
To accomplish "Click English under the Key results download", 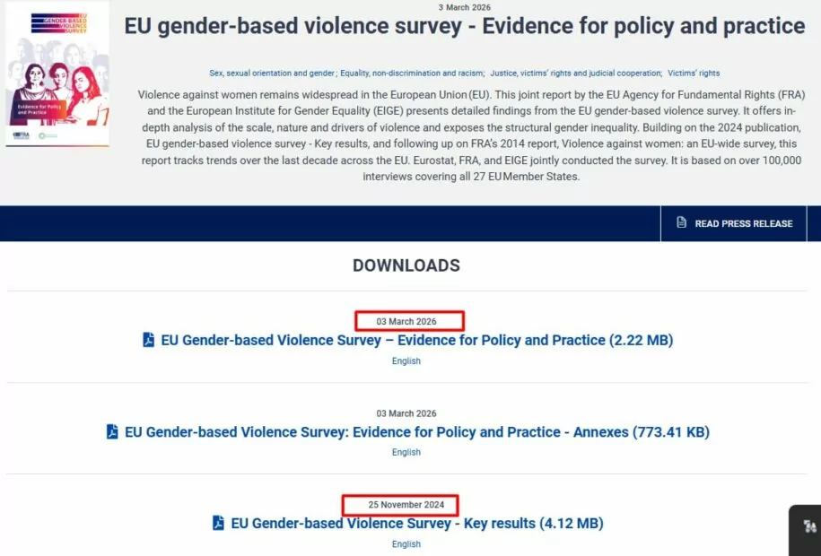I will 406,543.
